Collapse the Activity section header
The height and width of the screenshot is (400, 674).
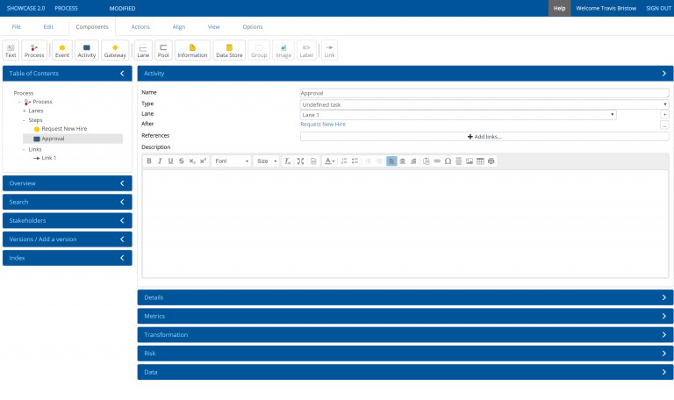coord(405,74)
